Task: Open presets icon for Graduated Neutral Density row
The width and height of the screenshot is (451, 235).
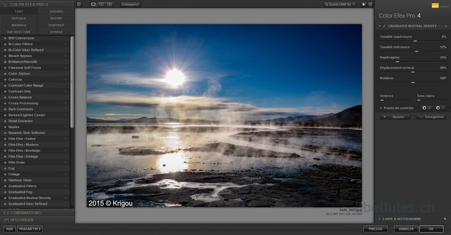Action: pyautogui.click(x=66, y=198)
